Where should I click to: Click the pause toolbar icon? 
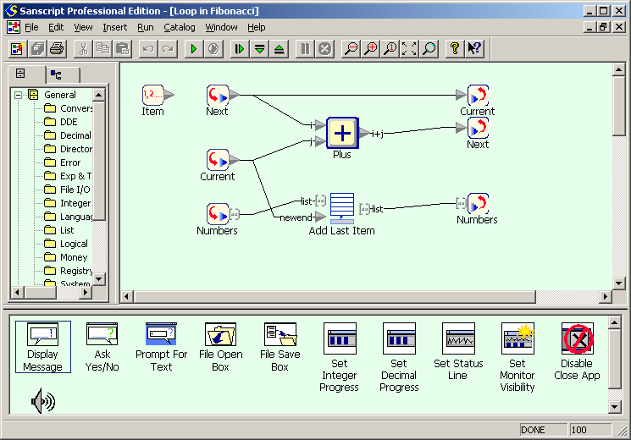click(x=306, y=49)
